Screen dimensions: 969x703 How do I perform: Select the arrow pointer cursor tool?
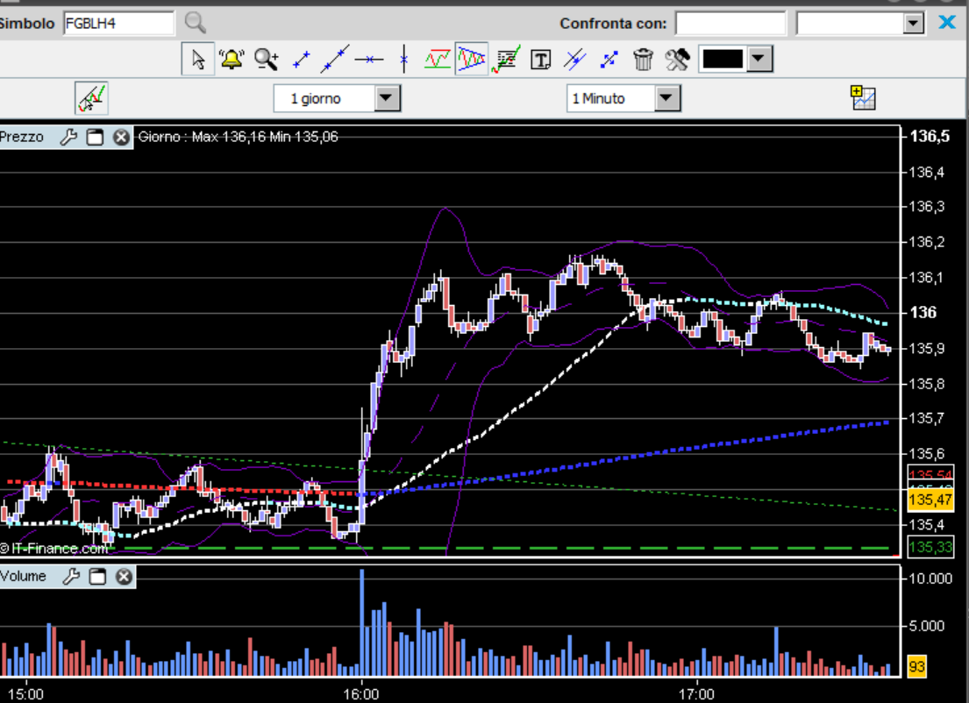[x=198, y=60]
